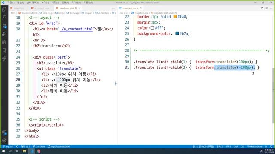Select the transform.css tab
The width and height of the screenshot is (275, 154).
point(130,8)
